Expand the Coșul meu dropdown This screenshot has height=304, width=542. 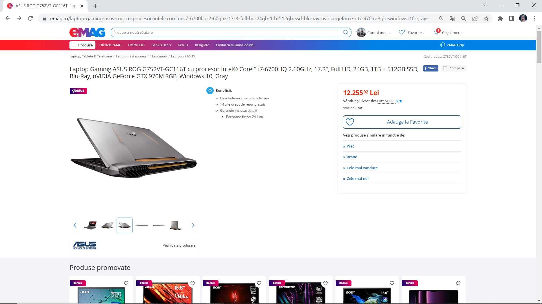[453, 33]
